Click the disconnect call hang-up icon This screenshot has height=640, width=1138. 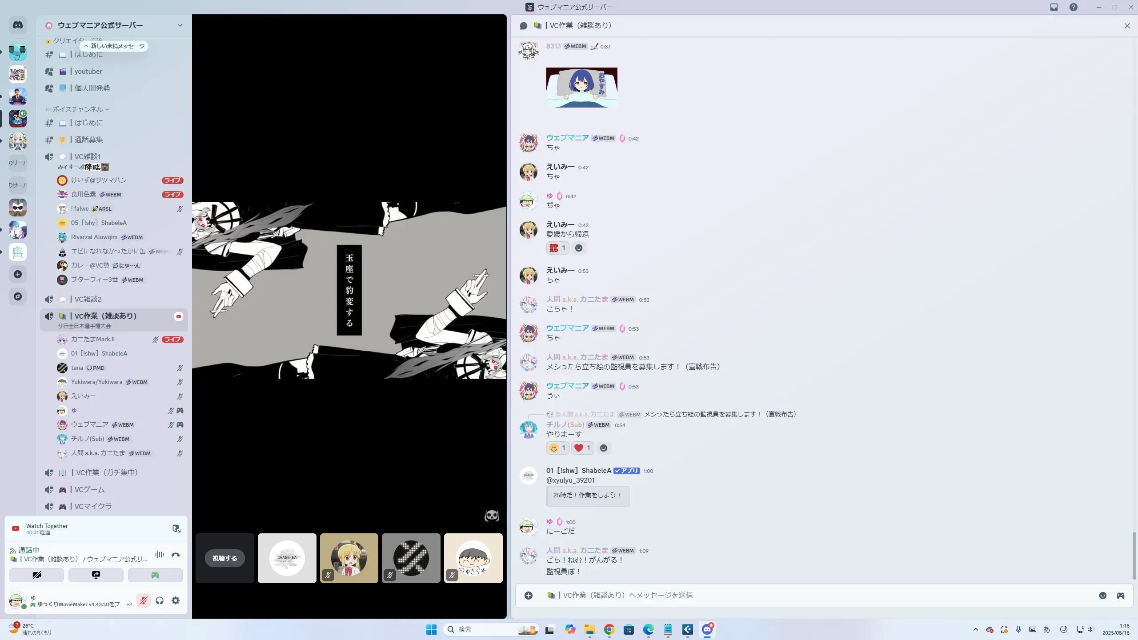click(176, 555)
